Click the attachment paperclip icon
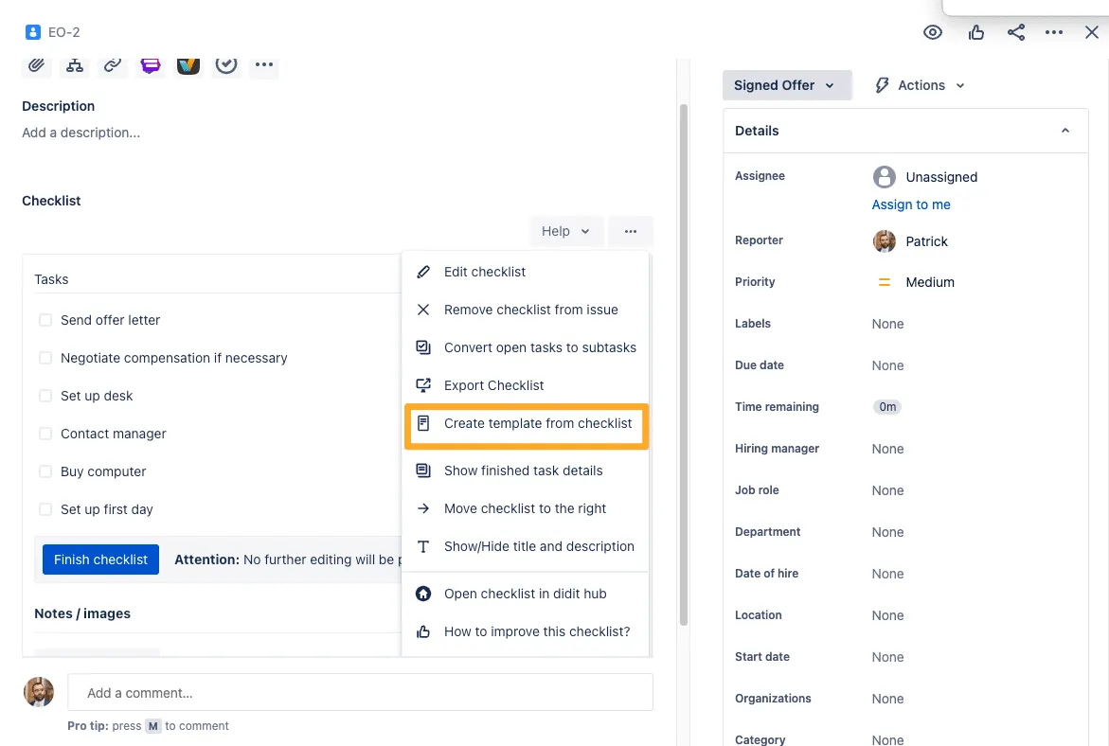 point(36,65)
